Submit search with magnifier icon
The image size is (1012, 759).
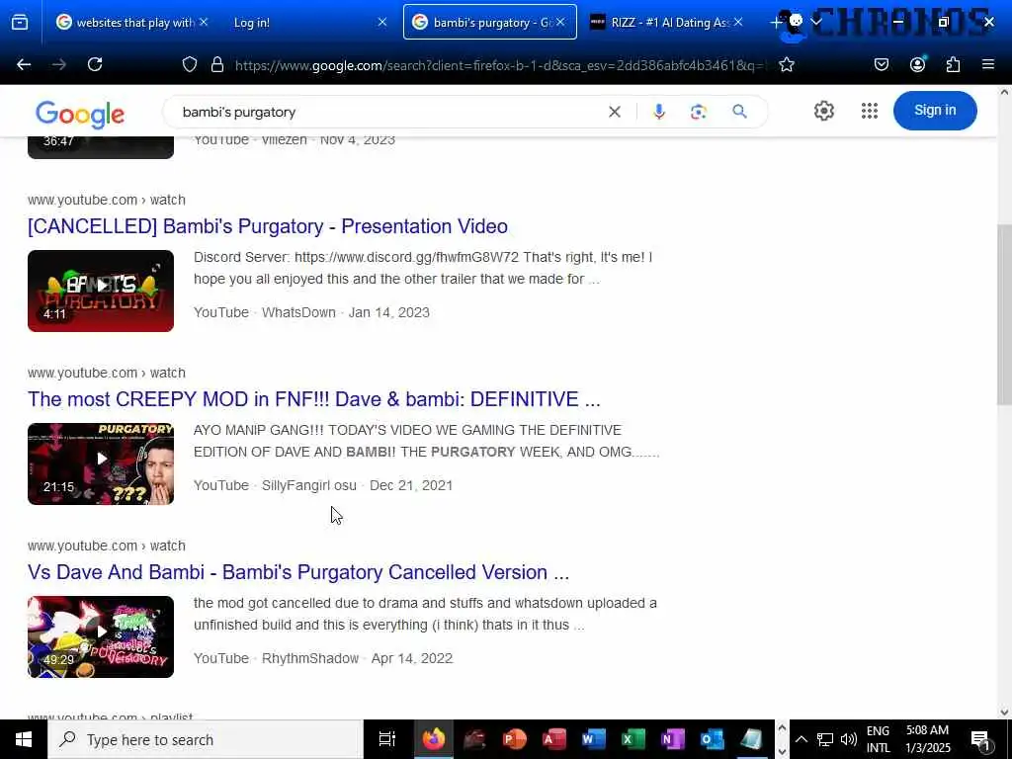coord(739,112)
